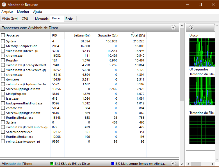Screen dimensions: 219x167
Task: Enable the Registry process checkbox
Action: pyautogui.click(x=3, y=60)
